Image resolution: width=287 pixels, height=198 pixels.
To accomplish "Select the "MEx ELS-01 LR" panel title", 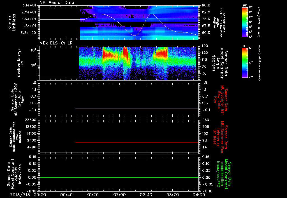I will [x=56, y=43].
